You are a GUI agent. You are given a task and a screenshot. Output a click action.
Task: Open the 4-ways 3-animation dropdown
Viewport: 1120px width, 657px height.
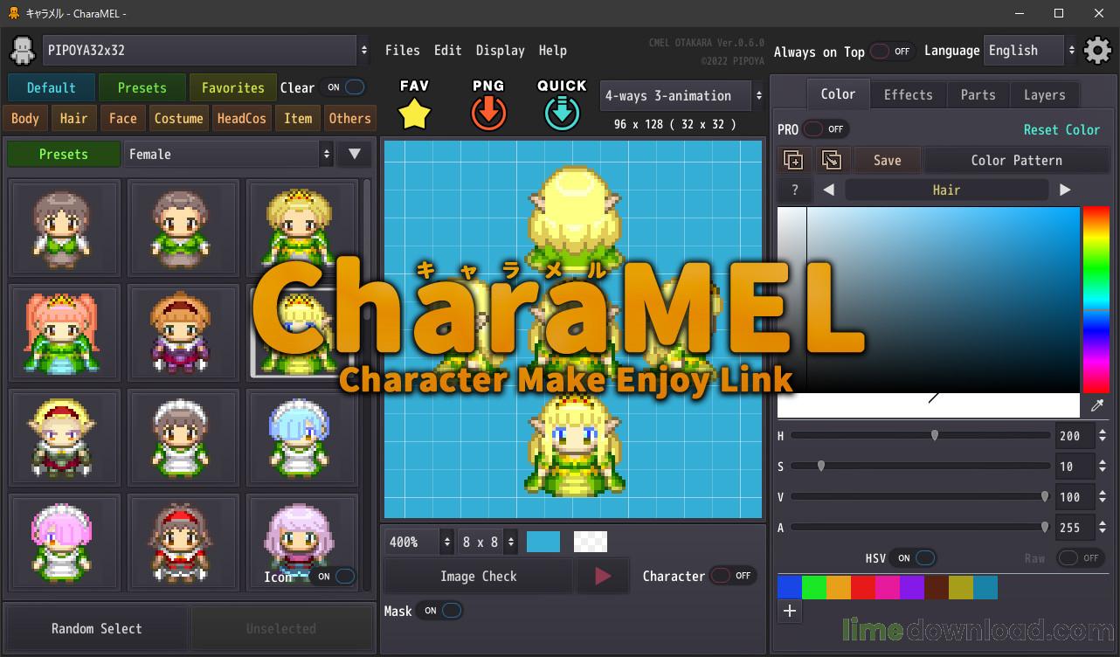pyautogui.click(x=682, y=96)
